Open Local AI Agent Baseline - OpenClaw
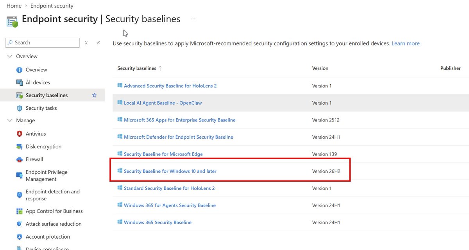The image size is (469, 250). point(163,103)
